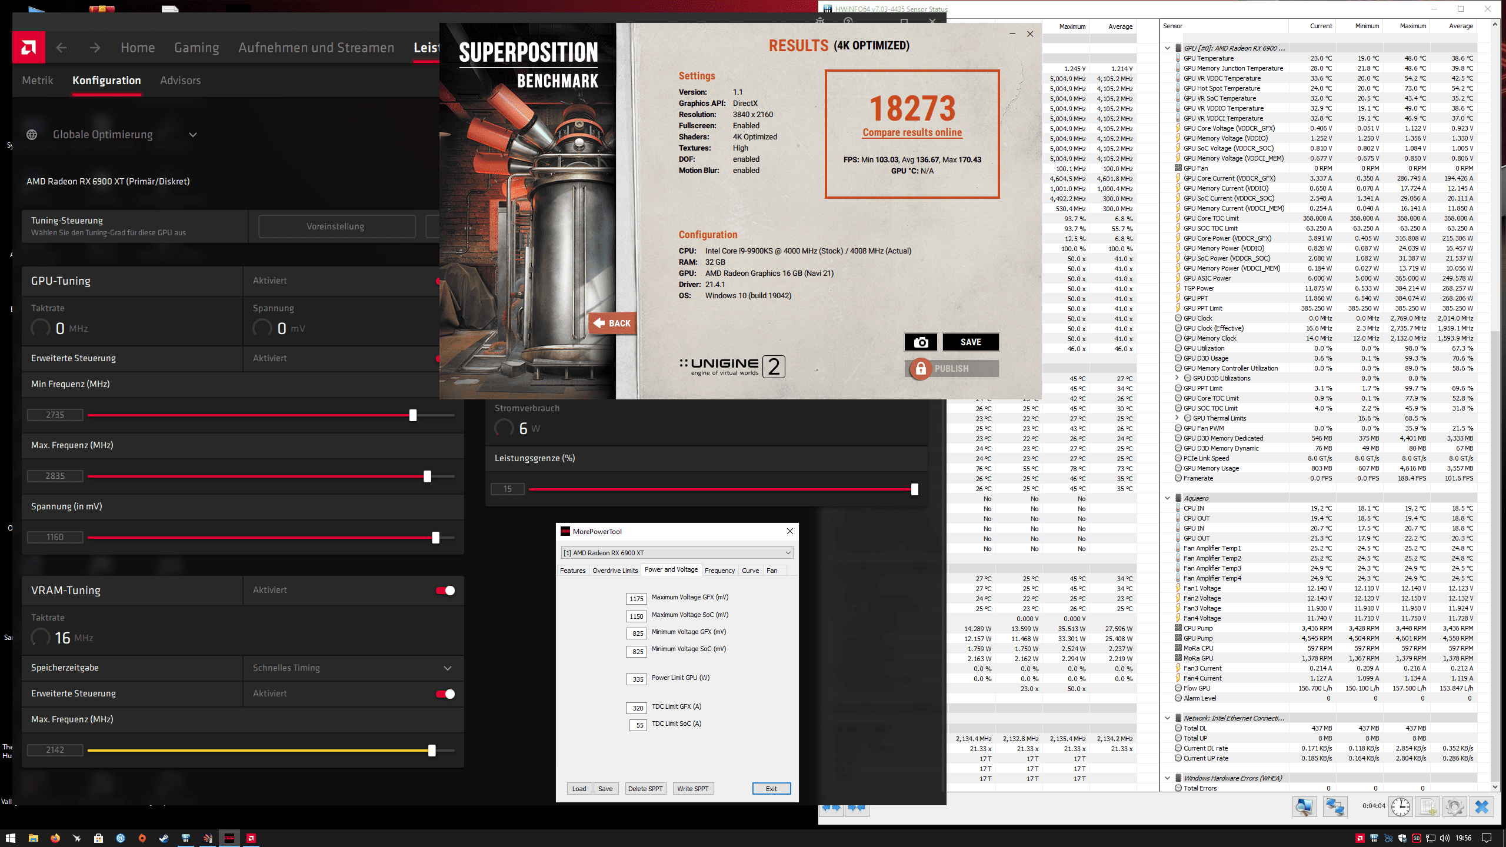Switch to Superposition via the taskbar icon
The height and width of the screenshot is (847, 1506).
208,838
